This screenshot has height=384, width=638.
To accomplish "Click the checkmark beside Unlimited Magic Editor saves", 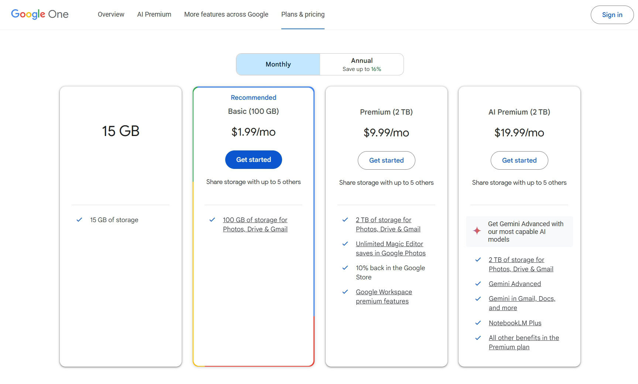I will (345, 244).
